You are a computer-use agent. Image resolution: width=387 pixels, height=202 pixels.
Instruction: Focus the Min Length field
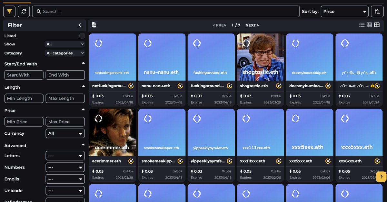[24, 98]
